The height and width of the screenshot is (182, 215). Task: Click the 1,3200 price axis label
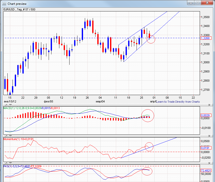[x=205, y=44]
